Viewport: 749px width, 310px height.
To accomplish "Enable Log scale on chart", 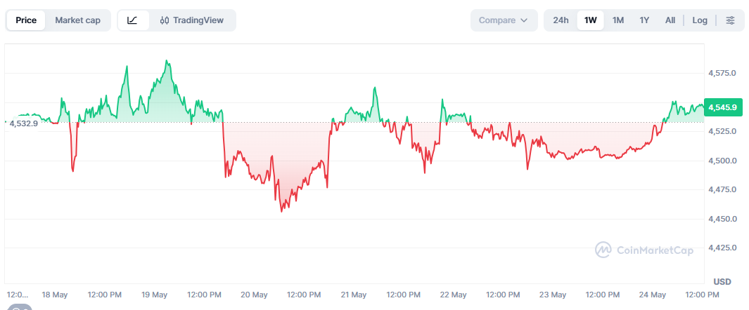I will tap(700, 20).
